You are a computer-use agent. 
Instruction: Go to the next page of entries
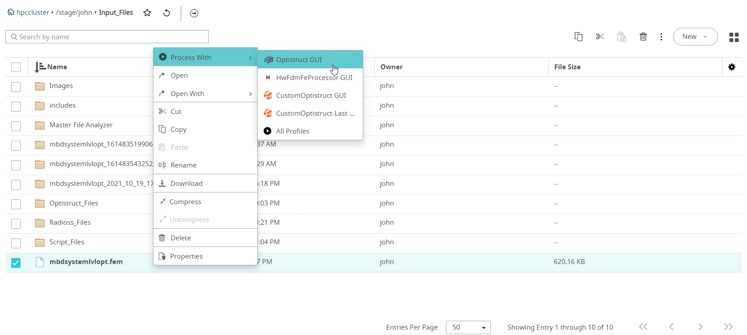click(700, 327)
